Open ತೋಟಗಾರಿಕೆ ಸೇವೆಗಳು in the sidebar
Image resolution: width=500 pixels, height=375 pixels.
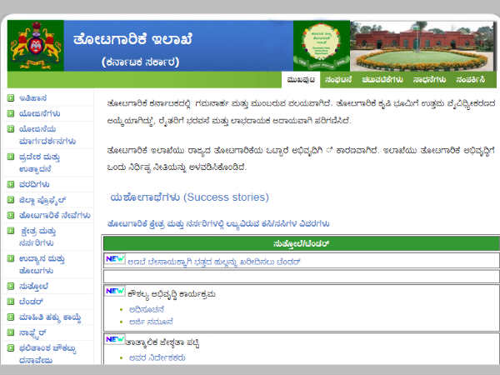coord(54,215)
